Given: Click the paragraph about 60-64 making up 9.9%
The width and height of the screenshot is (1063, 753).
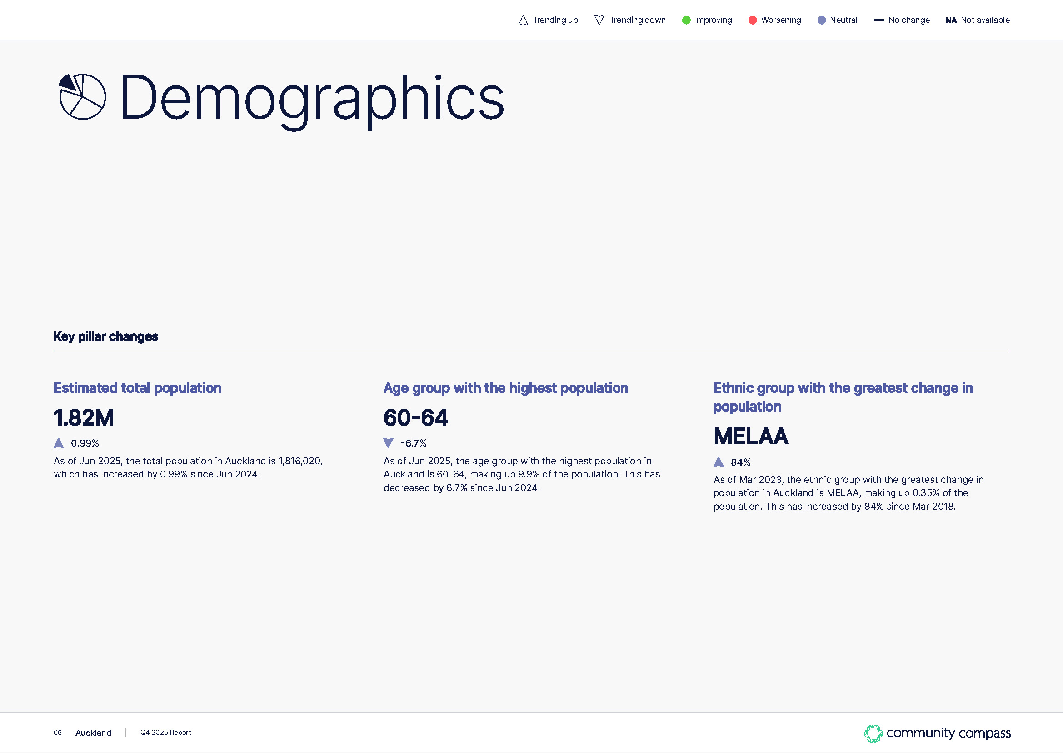Looking at the screenshot, I should [522, 474].
